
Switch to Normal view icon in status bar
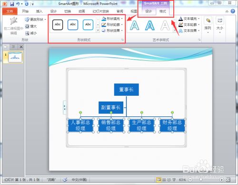pos(159,180)
